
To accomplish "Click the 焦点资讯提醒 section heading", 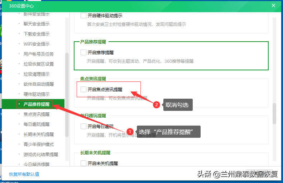I will 93,79.
